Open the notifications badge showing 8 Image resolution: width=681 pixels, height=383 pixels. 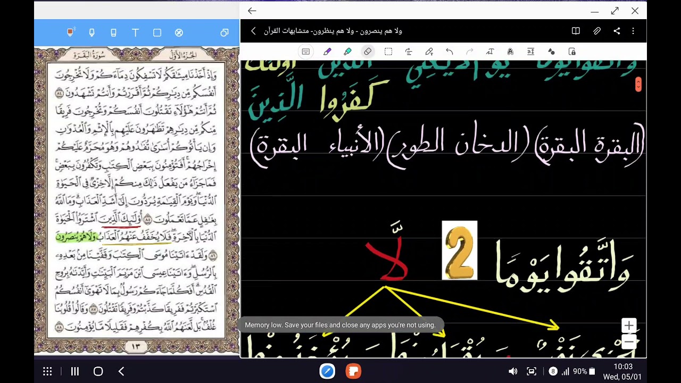click(x=553, y=371)
